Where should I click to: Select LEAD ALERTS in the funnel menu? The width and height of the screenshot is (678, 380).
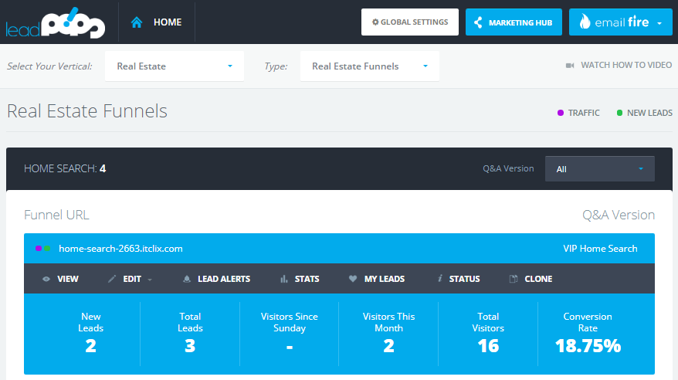(224, 280)
